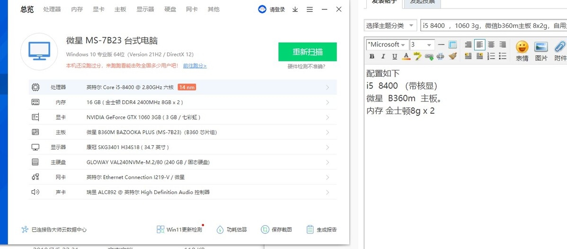
Task: Expand the 内存 row chevron
Action: click(327, 102)
